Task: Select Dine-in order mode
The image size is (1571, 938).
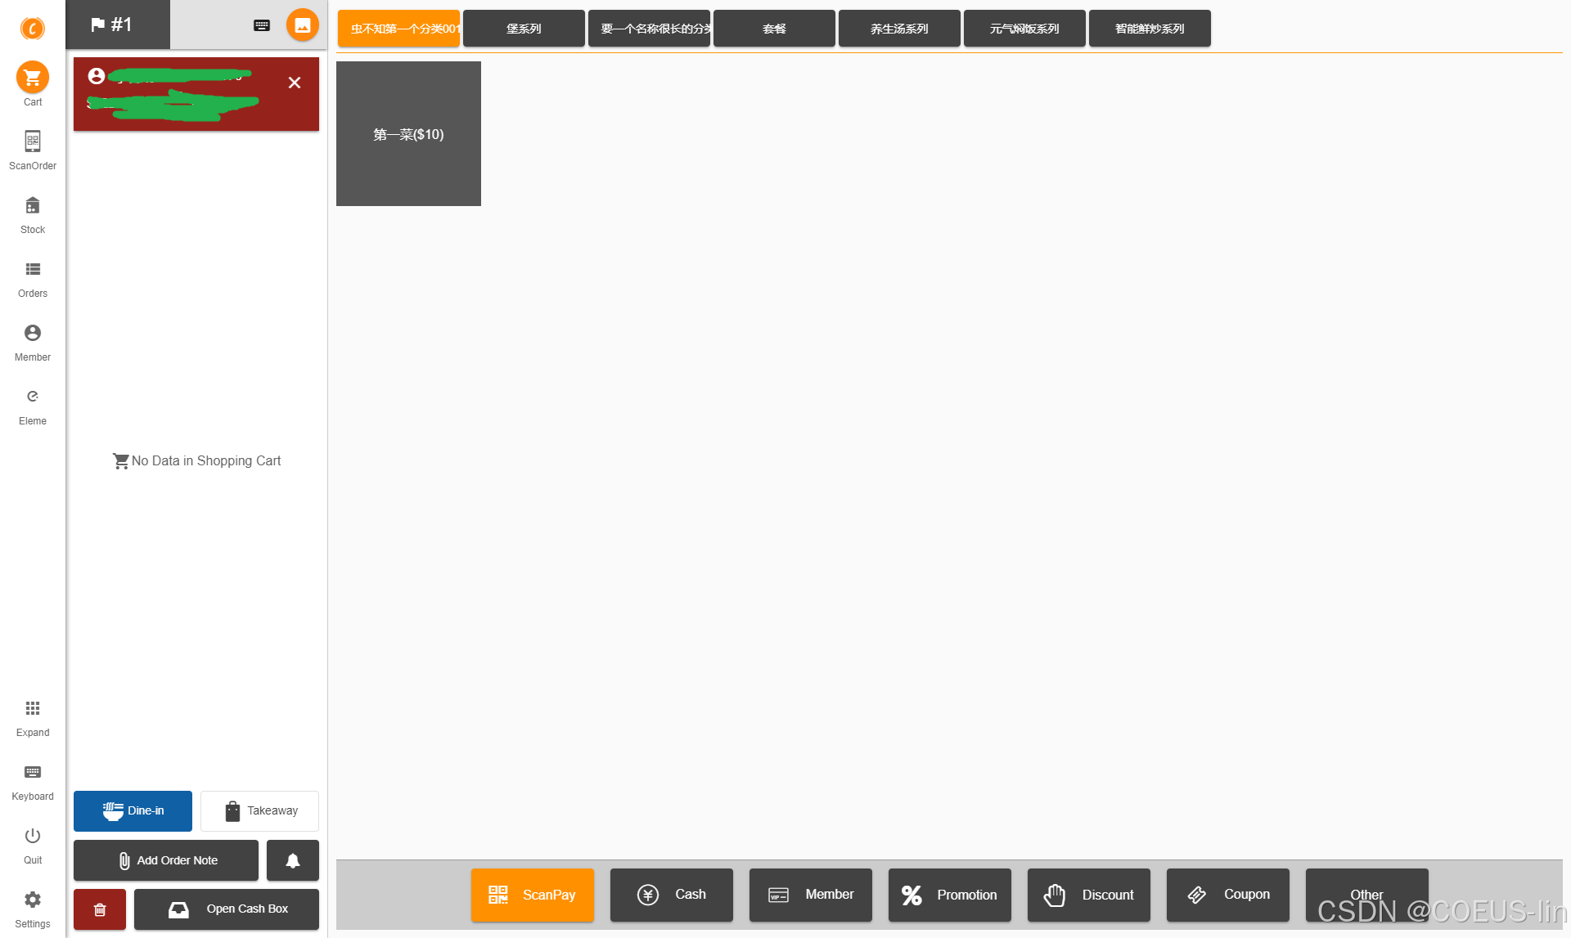Action: point(133,810)
